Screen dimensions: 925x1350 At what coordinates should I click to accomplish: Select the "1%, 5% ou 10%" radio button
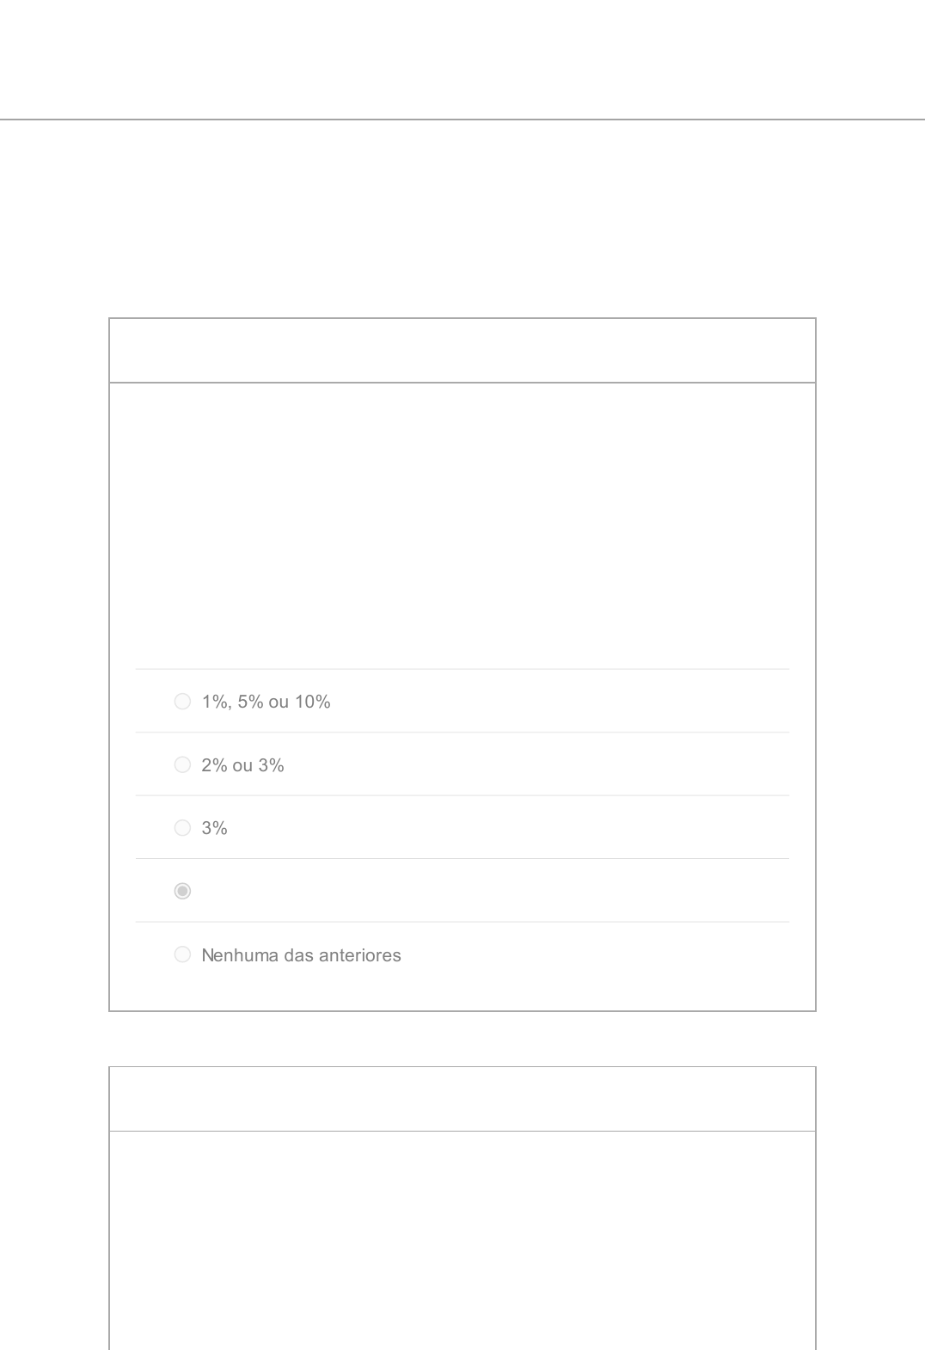pos(182,702)
